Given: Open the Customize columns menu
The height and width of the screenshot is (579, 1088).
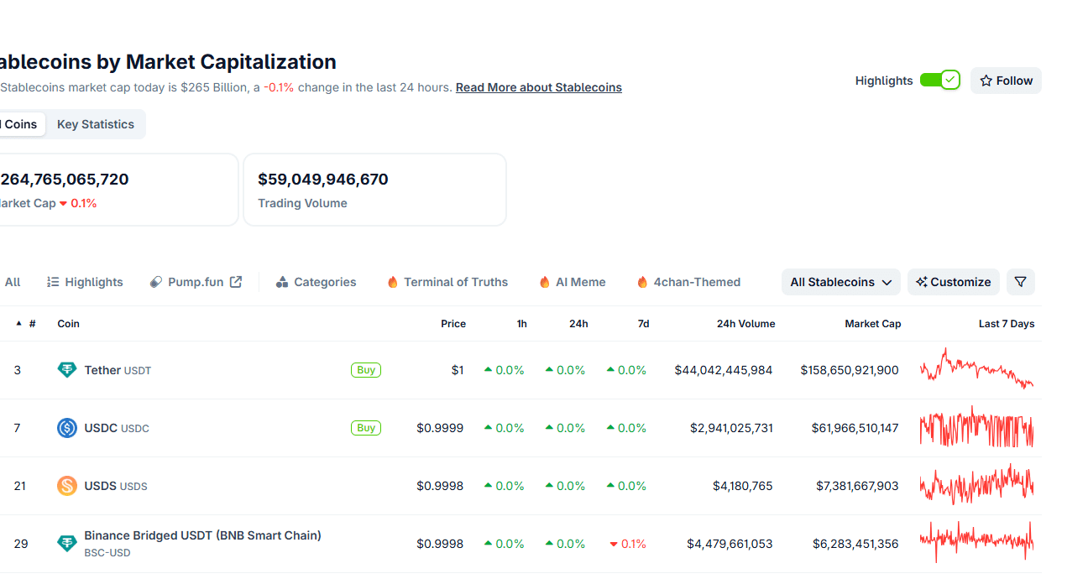Looking at the screenshot, I should (x=954, y=282).
